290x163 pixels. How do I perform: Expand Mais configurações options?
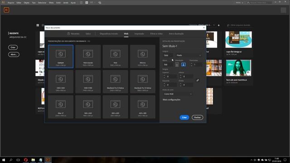pyautogui.click(x=171, y=100)
